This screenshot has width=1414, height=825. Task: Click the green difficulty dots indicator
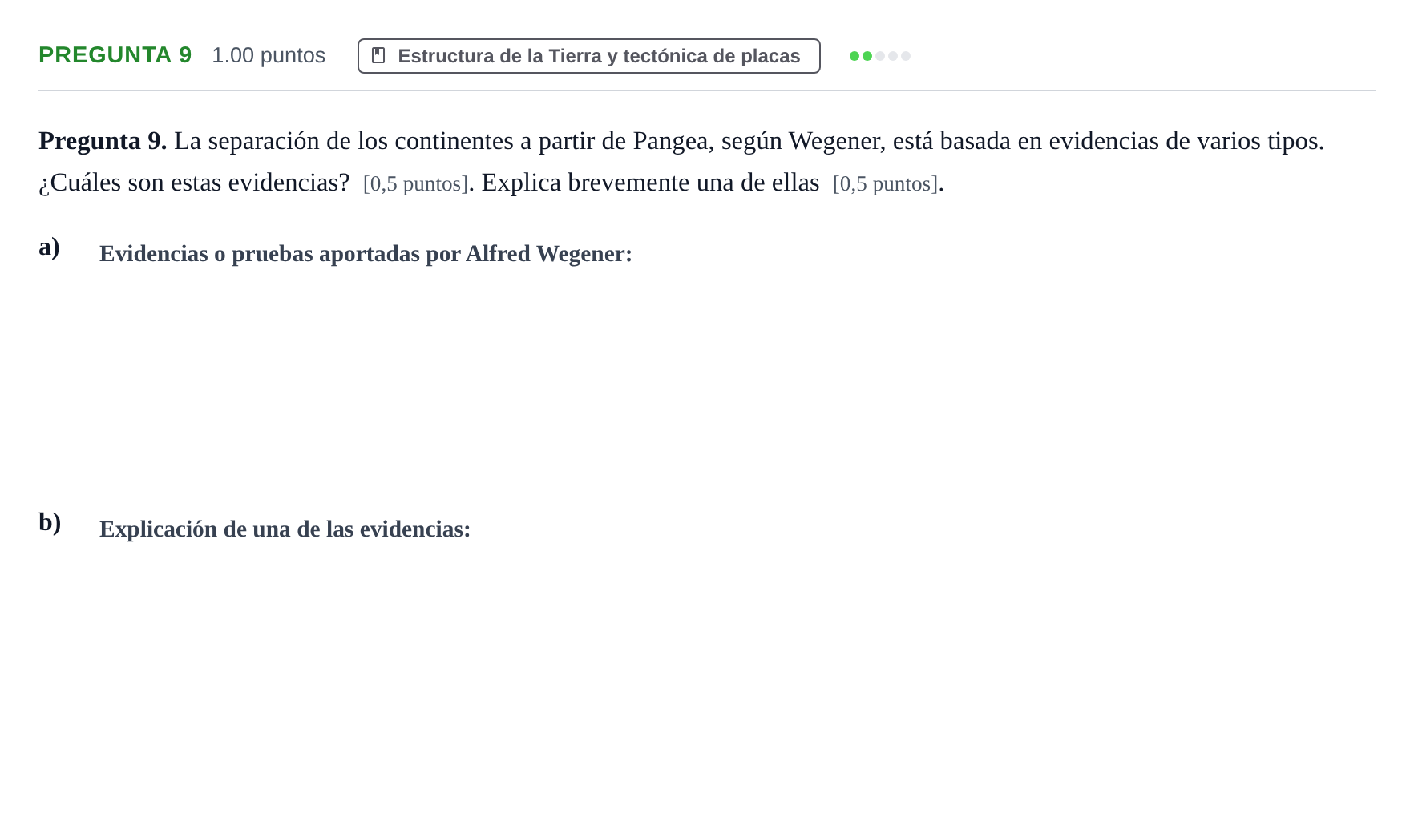880,56
